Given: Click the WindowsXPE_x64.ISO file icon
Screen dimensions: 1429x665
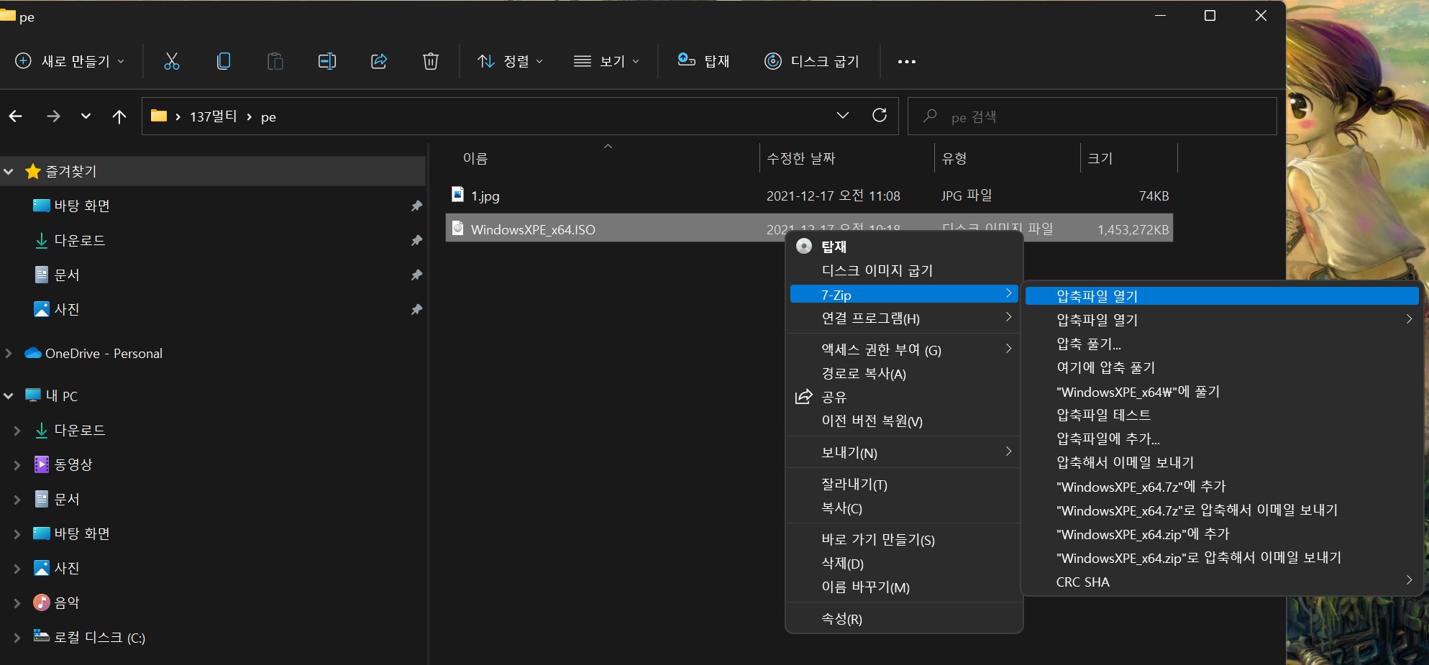Looking at the screenshot, I should tap(457, 229).
